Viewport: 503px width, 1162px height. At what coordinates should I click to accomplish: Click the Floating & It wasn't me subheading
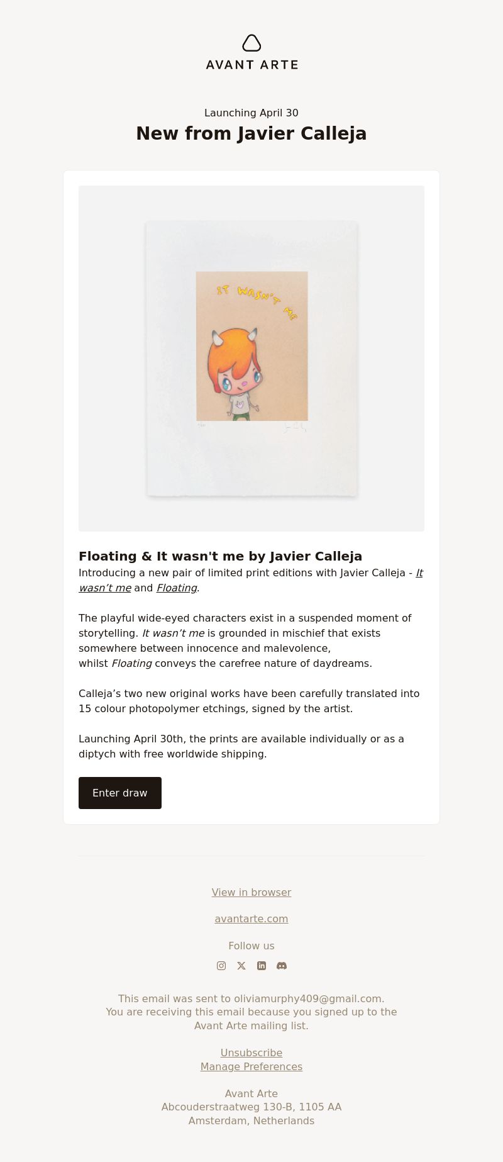[220, 556]
